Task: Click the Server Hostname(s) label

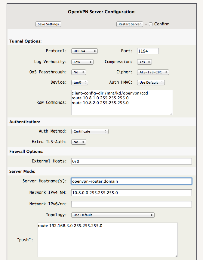Action: click(45, 181)
